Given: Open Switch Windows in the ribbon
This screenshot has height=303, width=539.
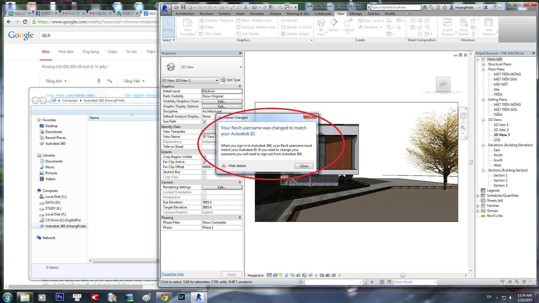Looking at the screenshot, I should click(x=448, y=27).
